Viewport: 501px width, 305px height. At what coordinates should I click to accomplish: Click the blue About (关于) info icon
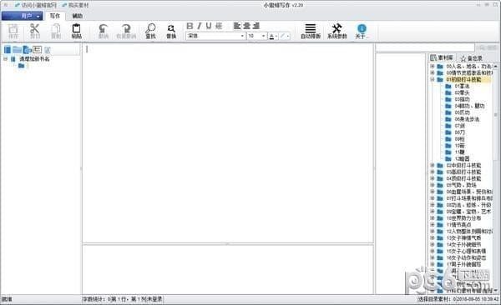coord(362,32)
